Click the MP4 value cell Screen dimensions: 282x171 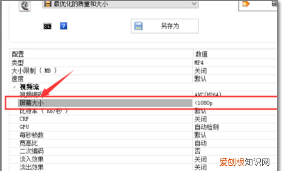click(235, 63)
